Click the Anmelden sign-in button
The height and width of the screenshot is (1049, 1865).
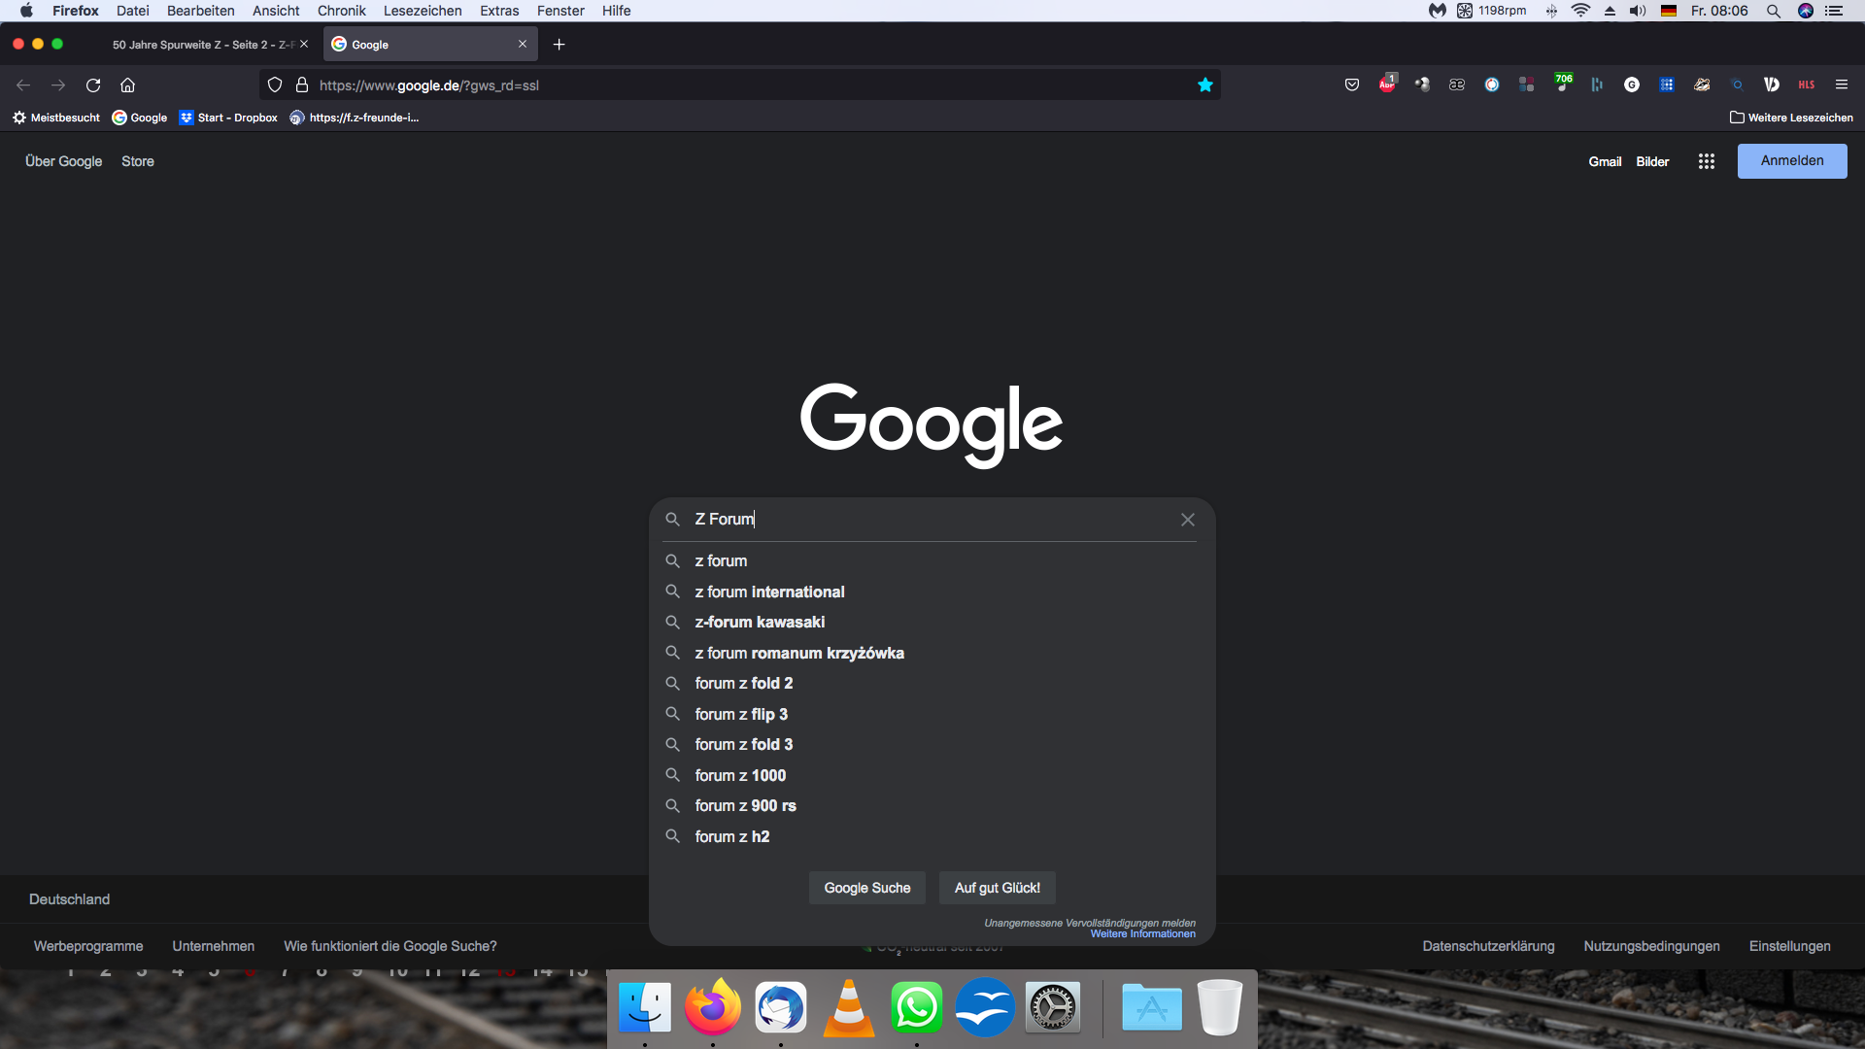pos(1791,161)
